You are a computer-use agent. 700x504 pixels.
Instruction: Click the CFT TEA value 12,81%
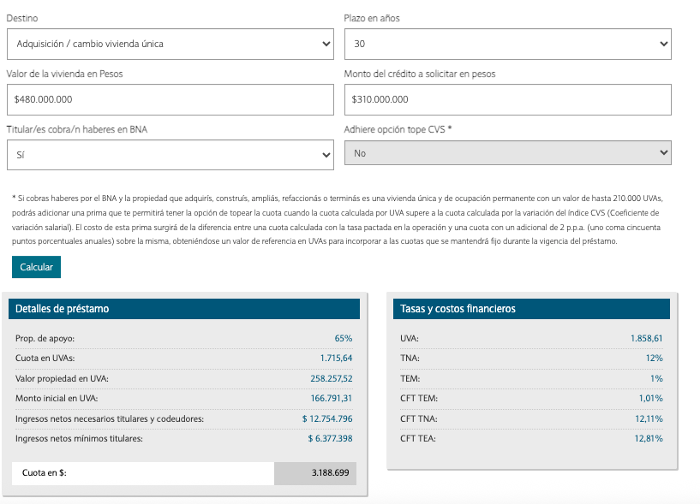pyautogui.click(x=649, y=438)
